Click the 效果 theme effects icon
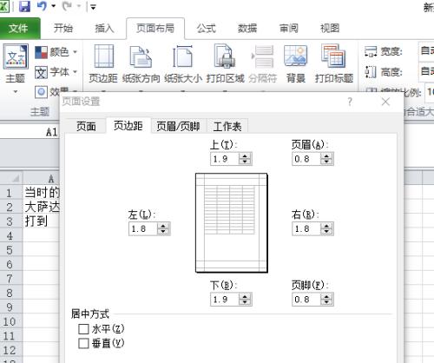This screenshot has width=434, height=363. pyautogui.click(x=41, y=92)
